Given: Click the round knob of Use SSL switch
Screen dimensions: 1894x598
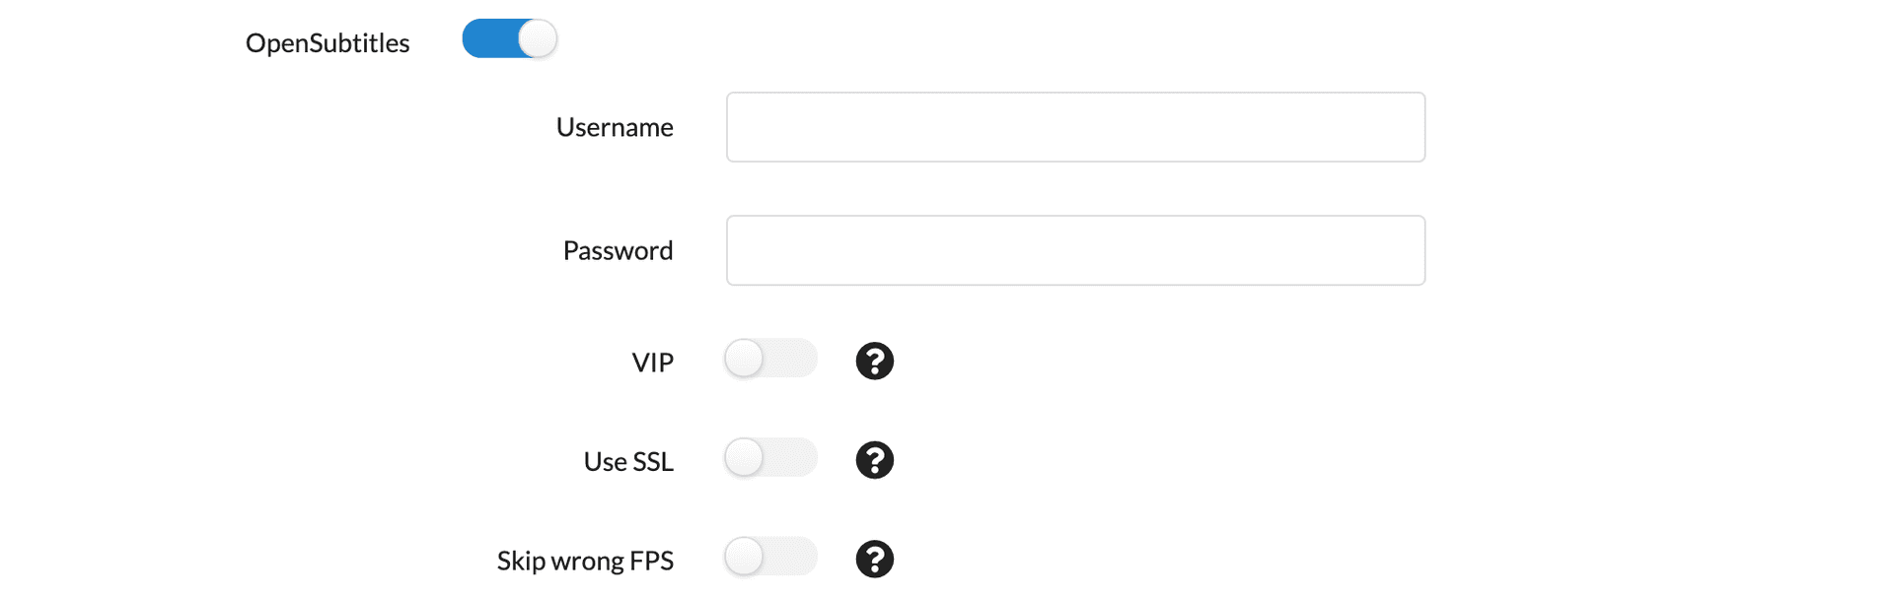Looking at the screenshot, I should [x=745, y=457].
